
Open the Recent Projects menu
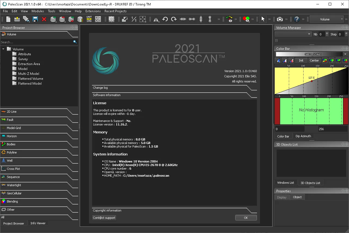point(115,11)
